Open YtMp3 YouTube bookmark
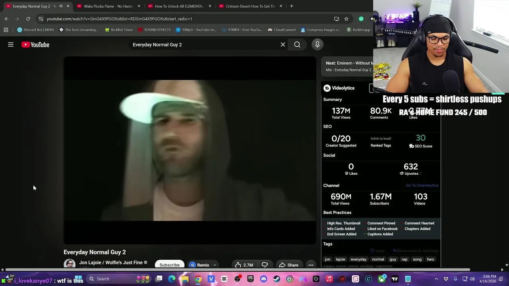Image resolution: width=509 pixels, height=286 pixels. click(196, 30)
